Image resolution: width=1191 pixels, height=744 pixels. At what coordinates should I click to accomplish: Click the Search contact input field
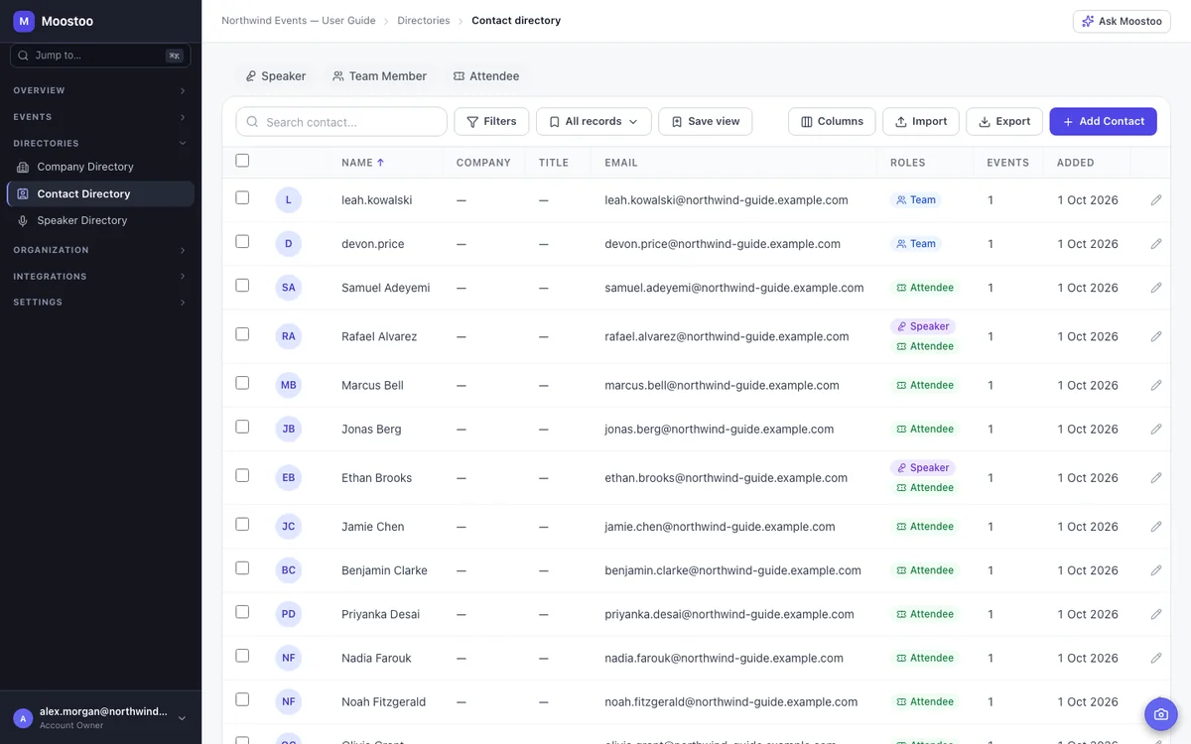[341, 122]
